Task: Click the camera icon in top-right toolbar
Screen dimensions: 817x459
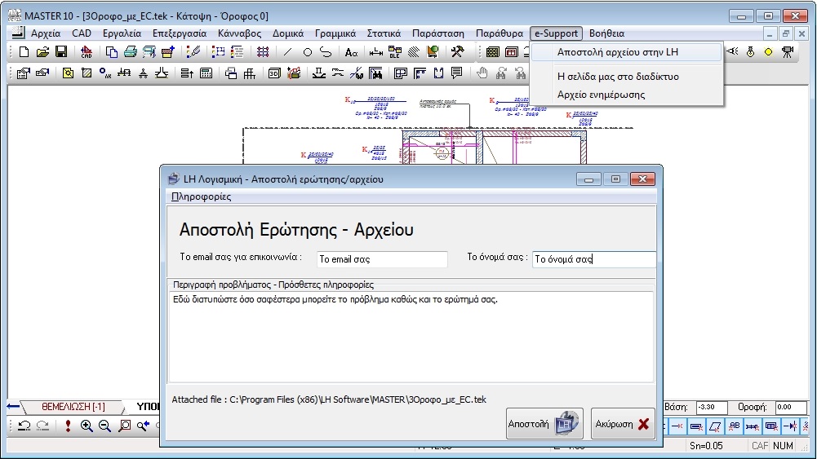Action: pyautogui.click(x=787, y=52)
